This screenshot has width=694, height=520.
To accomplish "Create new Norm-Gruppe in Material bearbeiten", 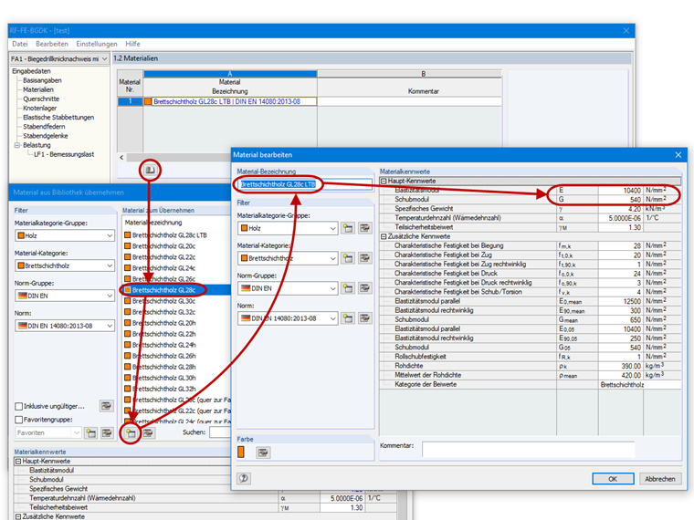I will pos(348,288).
